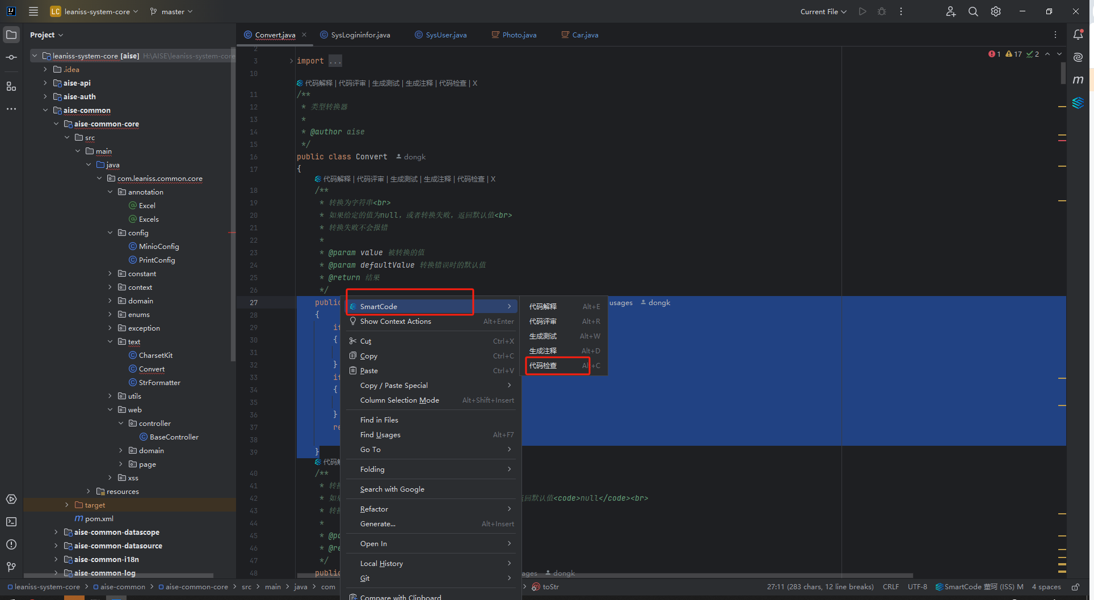The image size is (1094, 600).
Task: Open the Commit tool window icon
Action: (x=11, y=57)
